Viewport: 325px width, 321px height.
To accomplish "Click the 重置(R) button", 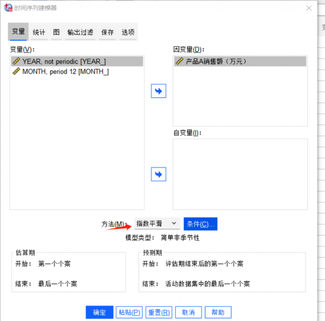I will pyautogui.click(x=159, y=312).
